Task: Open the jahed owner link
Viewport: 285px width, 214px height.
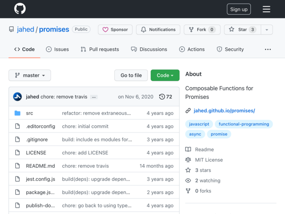Action: pyautogui.click(x=25, y=29)
